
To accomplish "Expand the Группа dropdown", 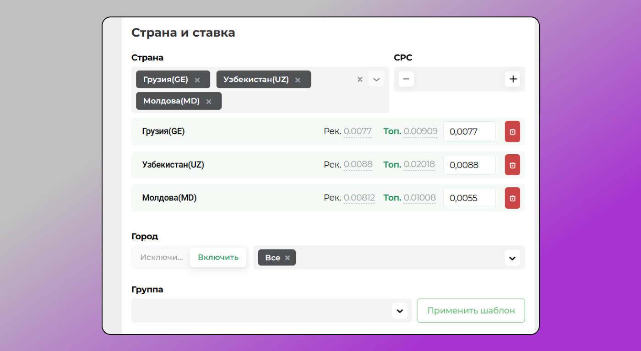I will pos(400,310).
